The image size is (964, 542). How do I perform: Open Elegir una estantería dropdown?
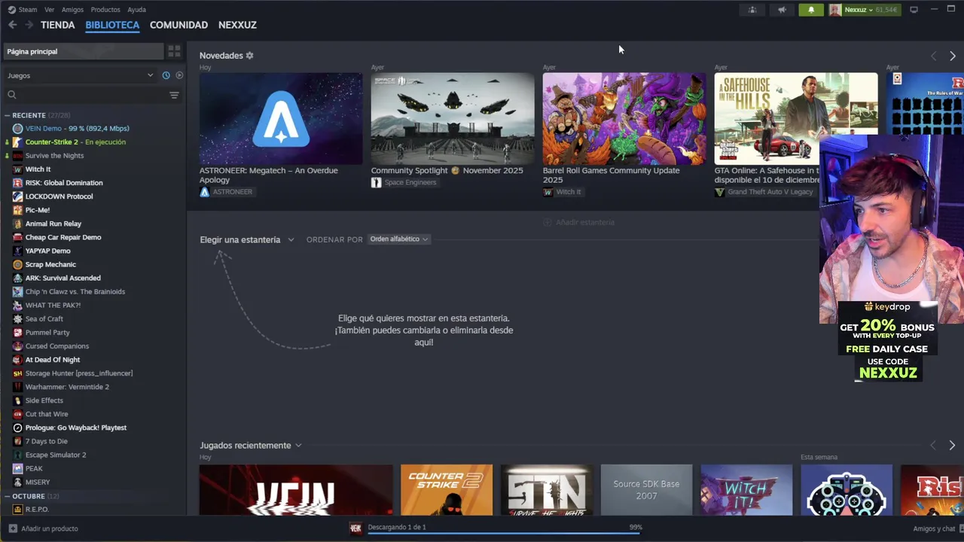pos(247,239)
